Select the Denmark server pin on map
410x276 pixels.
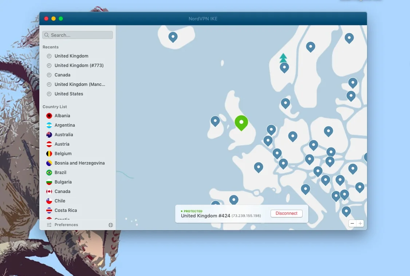pos(285,103)
